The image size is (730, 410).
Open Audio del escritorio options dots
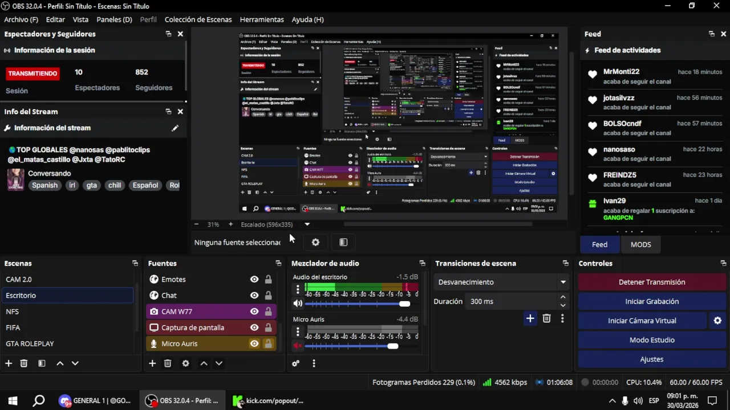tap(298, 289)
